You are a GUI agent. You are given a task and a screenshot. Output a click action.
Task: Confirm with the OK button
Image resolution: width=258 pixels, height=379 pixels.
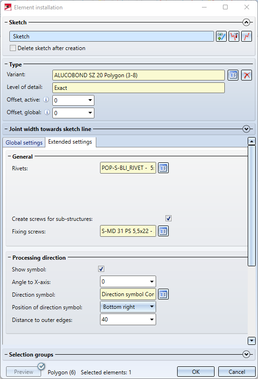coord(196,372)
